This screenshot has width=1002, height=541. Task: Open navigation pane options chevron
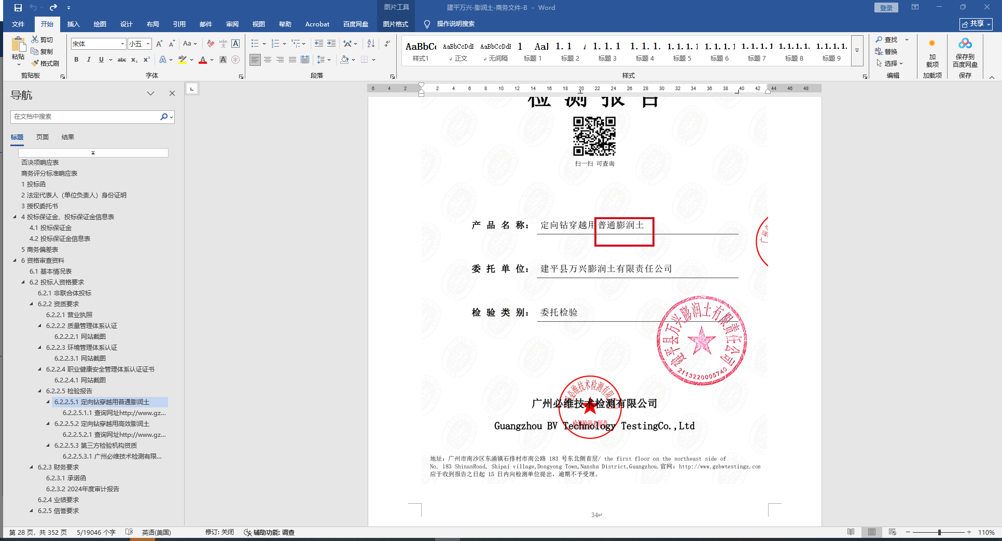[150, 93]
